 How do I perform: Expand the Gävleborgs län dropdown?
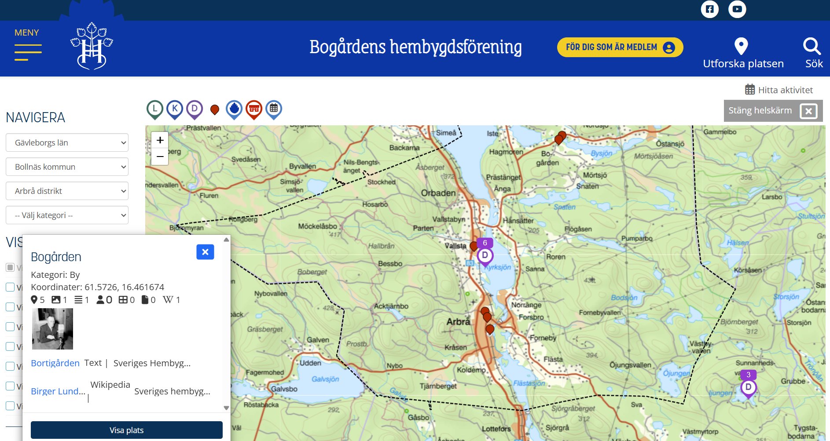click(x=67, y=142)
